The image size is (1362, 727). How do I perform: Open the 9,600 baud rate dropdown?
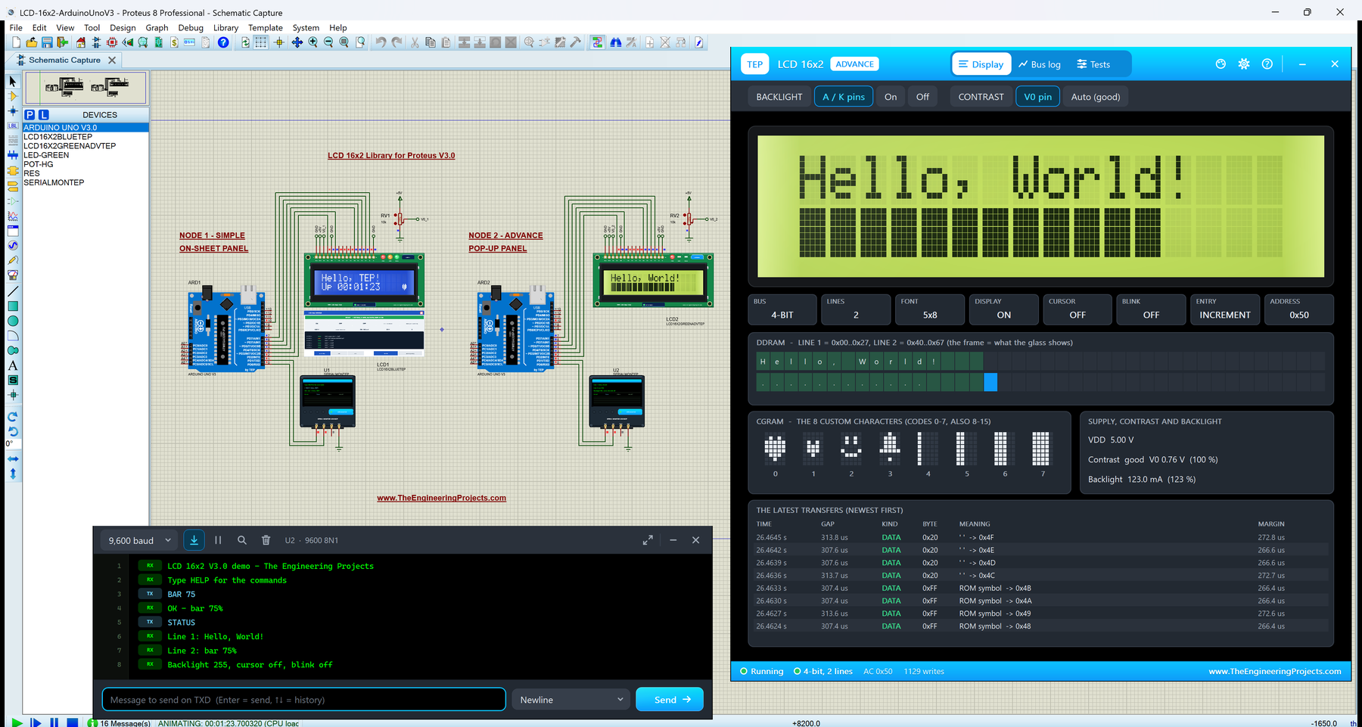point(139,540)
